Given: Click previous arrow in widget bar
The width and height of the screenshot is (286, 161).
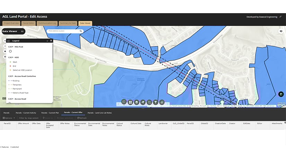Looking at the screenshot, I should tap(118, 104).
